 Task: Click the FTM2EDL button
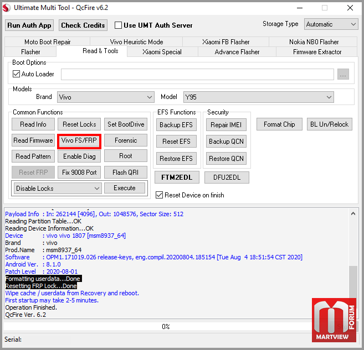177,177
